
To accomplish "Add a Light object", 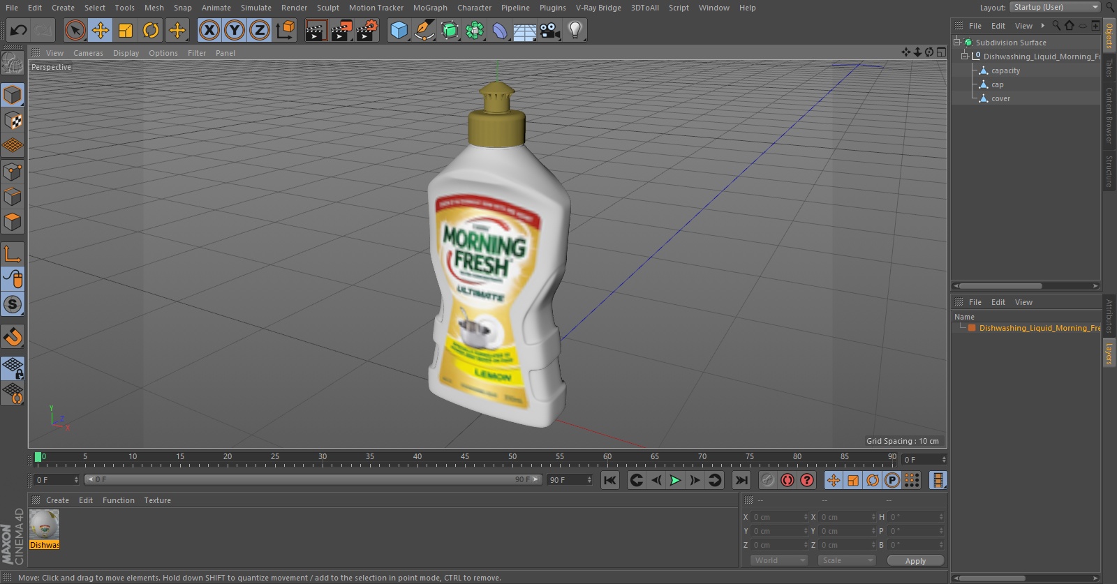I will coord(575,30).
